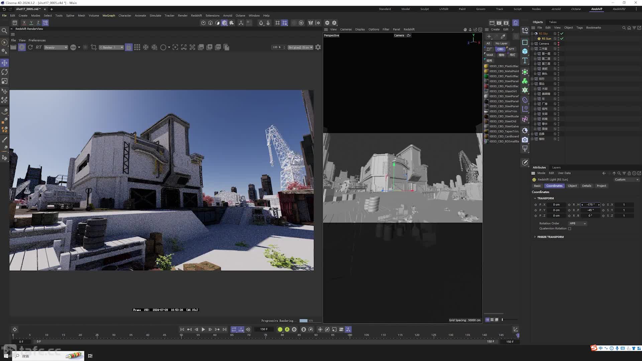Go to end of timeline
This screenshot has height=361, width=642.
[x=224, y=330]
